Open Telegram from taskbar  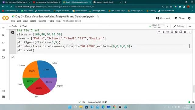[92, 107]
